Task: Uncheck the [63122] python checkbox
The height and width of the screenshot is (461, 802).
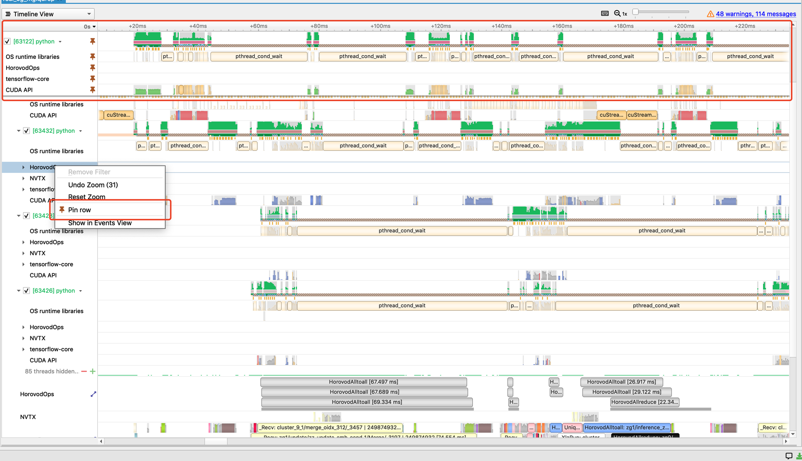Action: click(7, 41)
